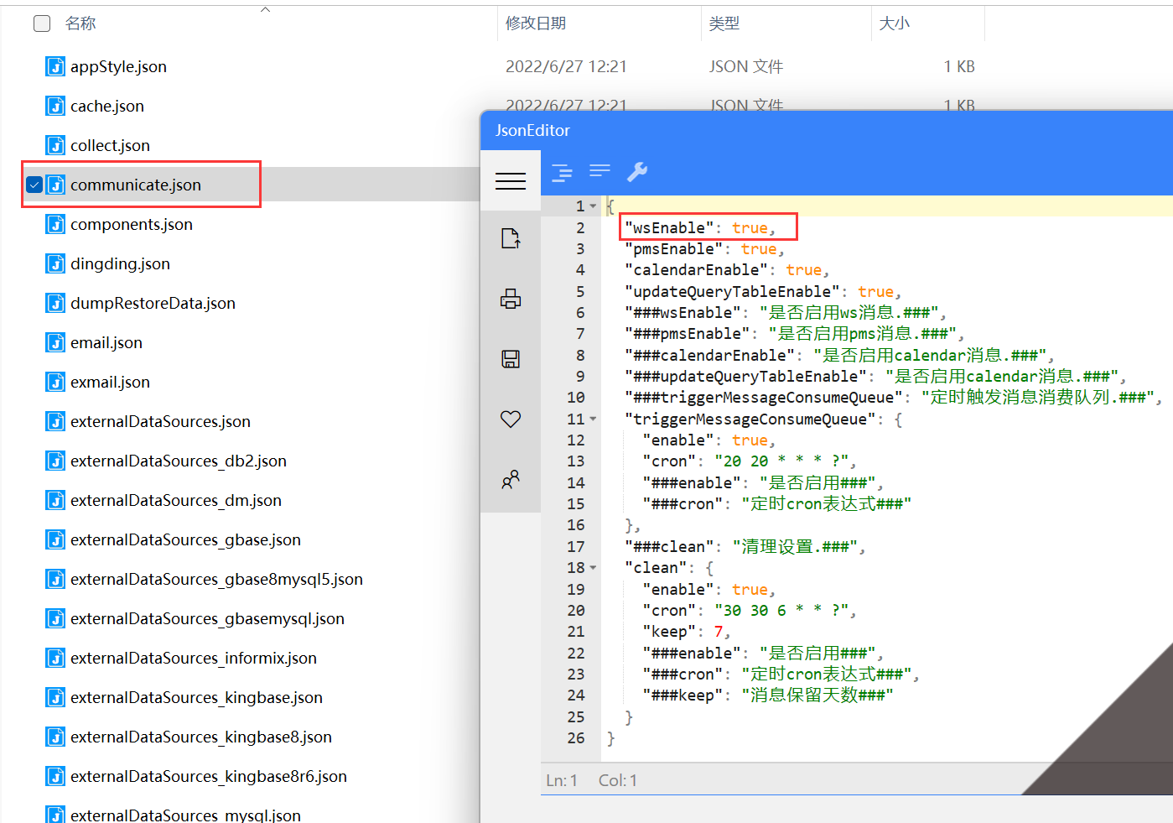The height and width of the screenshot is (823, 1173).
Task: Click the wrench repair JSON icon
Action: pyautogui.click(x=637, y=172)
